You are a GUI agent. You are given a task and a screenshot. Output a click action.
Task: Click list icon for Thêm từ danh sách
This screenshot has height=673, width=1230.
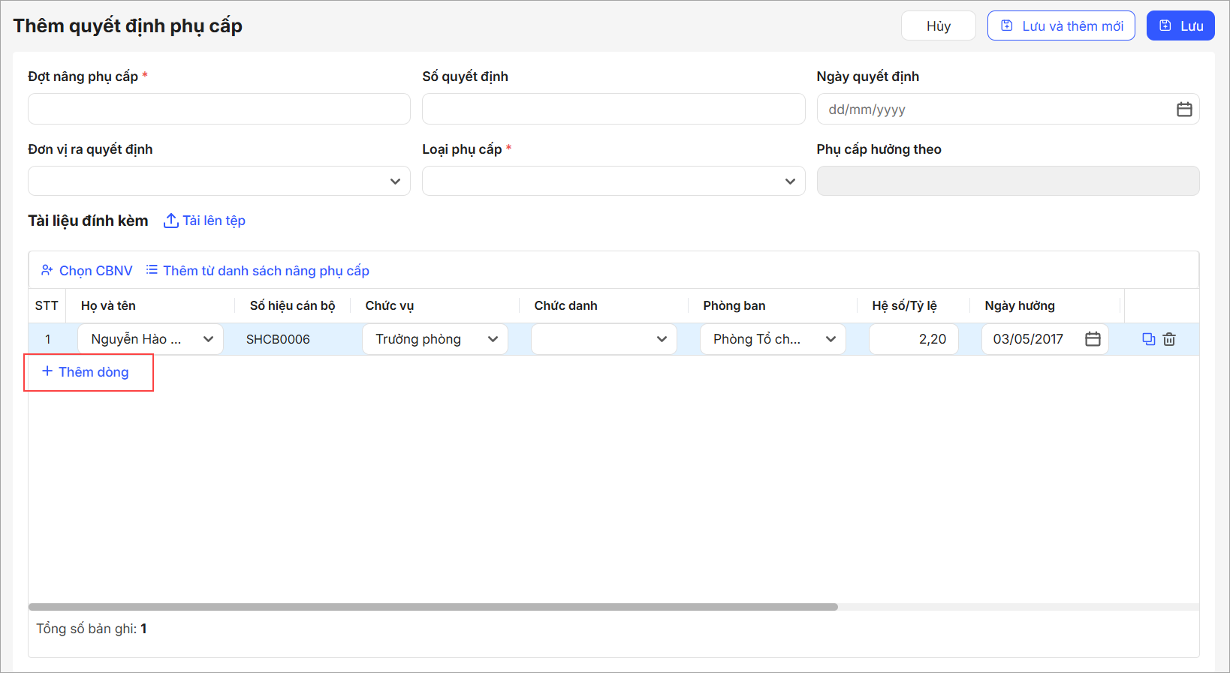(x=152, y=270)
